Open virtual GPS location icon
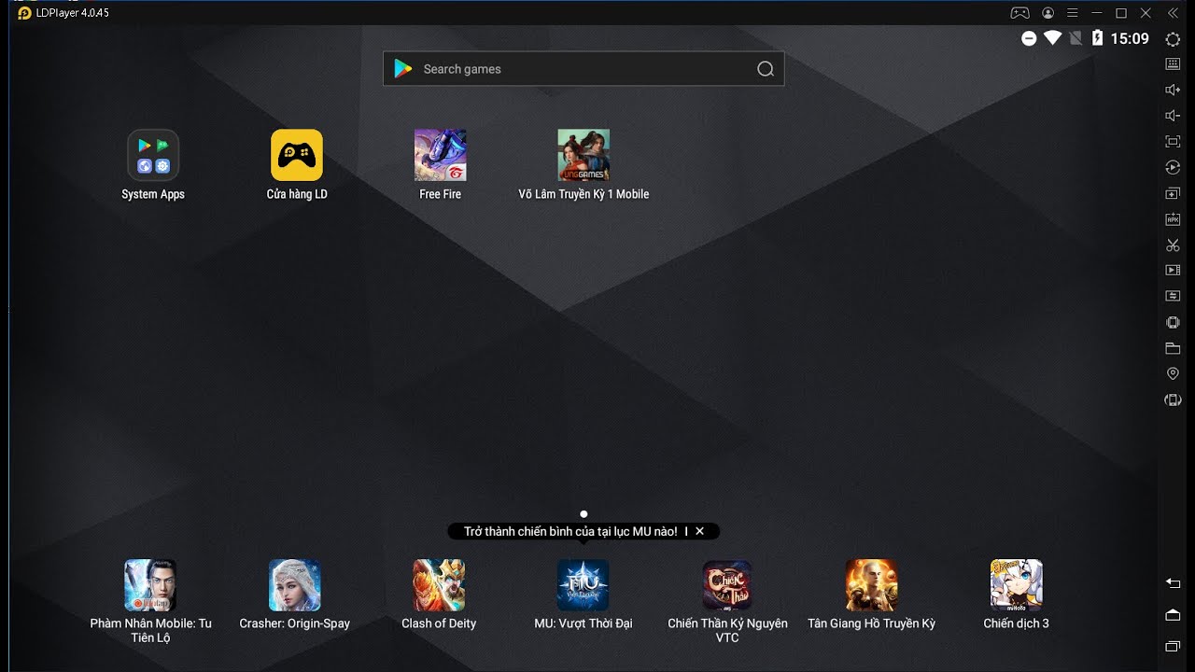Image resolution: width=1195 pixels, height=672 pixels. point(1173,373)
